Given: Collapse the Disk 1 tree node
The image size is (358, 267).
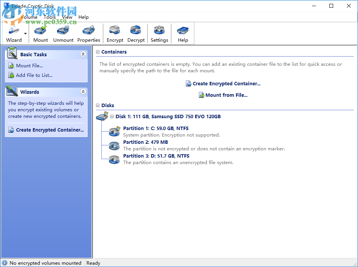Looking at the screenshot, I should click(112, 117).
